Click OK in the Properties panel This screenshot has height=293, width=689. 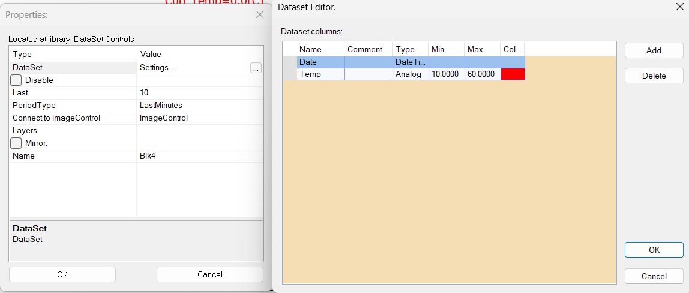[62, 274]
